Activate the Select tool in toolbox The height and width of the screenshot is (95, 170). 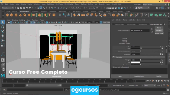tap(3, 22)
